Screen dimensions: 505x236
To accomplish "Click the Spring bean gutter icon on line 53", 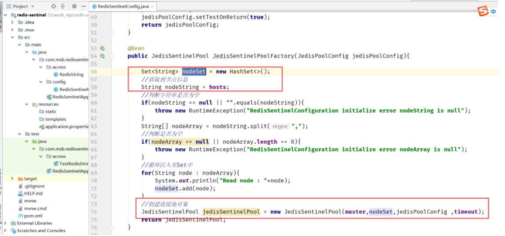I will tap(103, 48).
